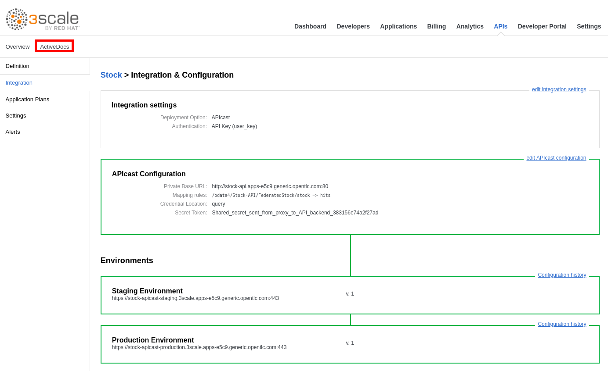
Task: Select APIs in the top menu
Action: [x=500, y=26]
